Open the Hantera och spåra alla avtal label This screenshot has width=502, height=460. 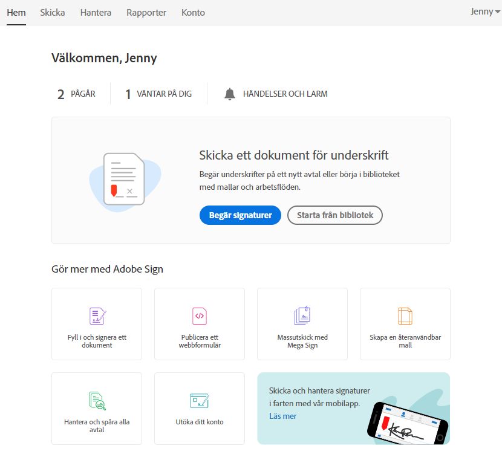[97, 426]
